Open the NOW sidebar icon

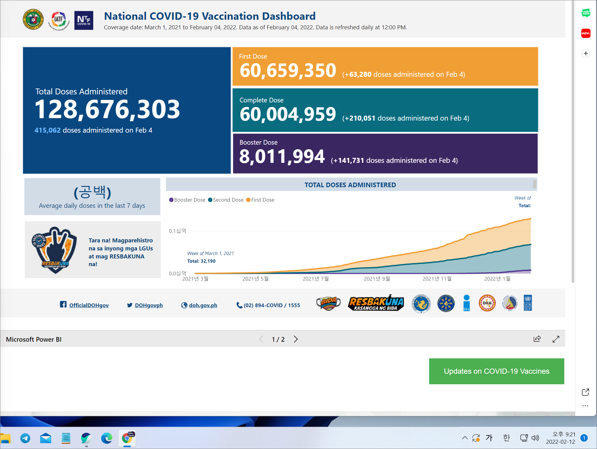click(x=586, y=33)
